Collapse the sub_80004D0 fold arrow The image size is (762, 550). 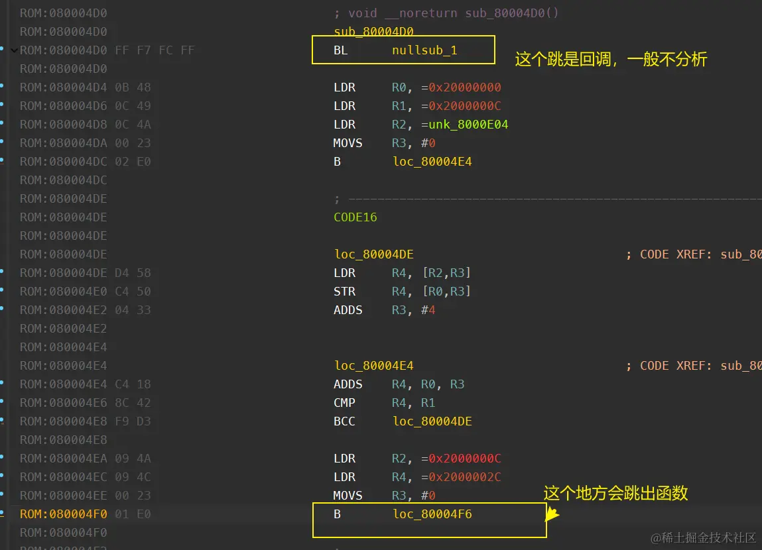point(14,50)
